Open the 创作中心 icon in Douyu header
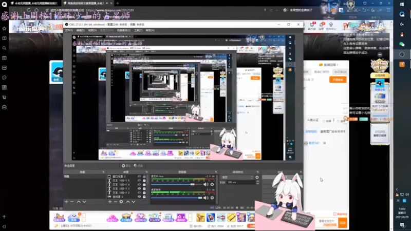Screen dimensions: 411x231 (x=331, y=26)
